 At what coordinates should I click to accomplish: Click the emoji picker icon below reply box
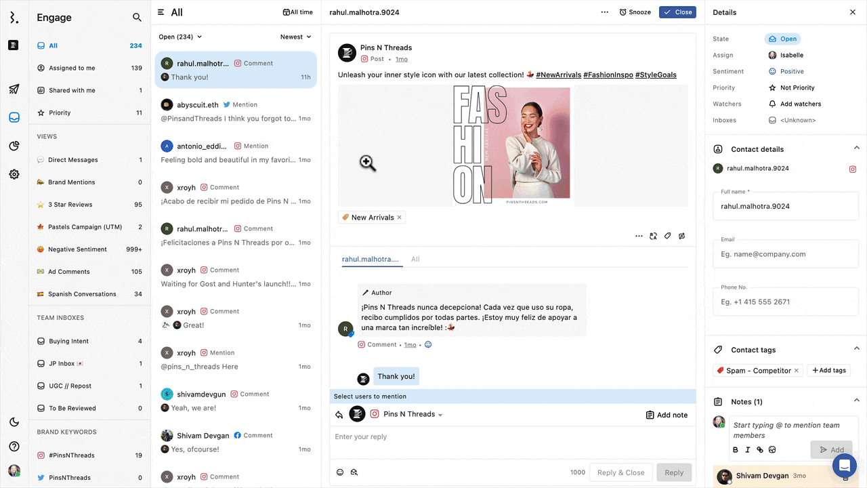click(340, 472)
